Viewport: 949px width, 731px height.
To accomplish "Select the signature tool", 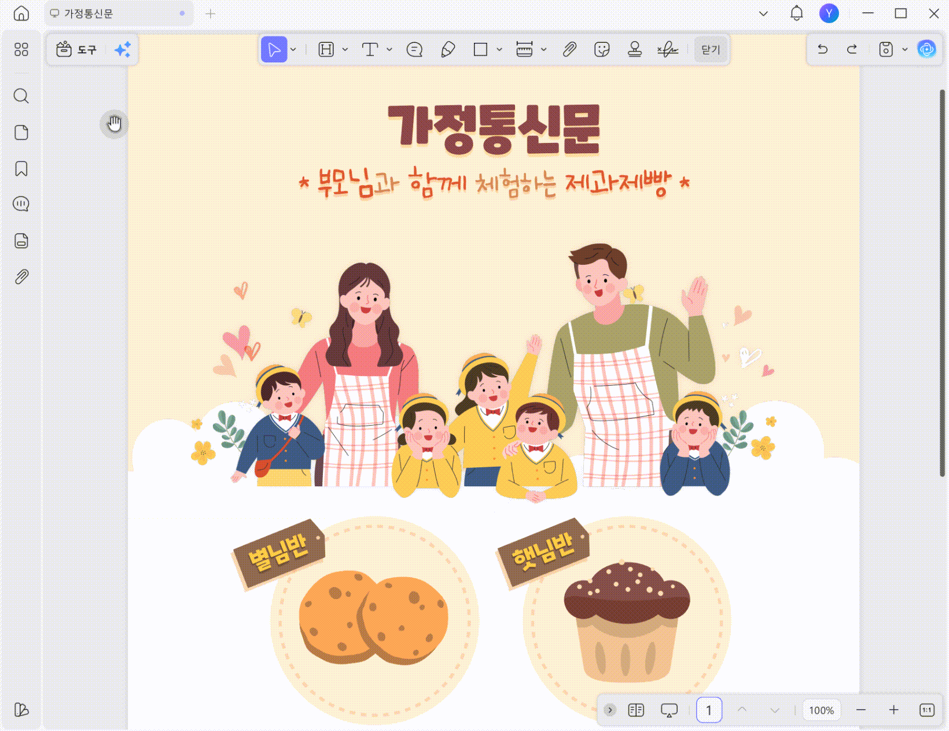I will (668, 50).
